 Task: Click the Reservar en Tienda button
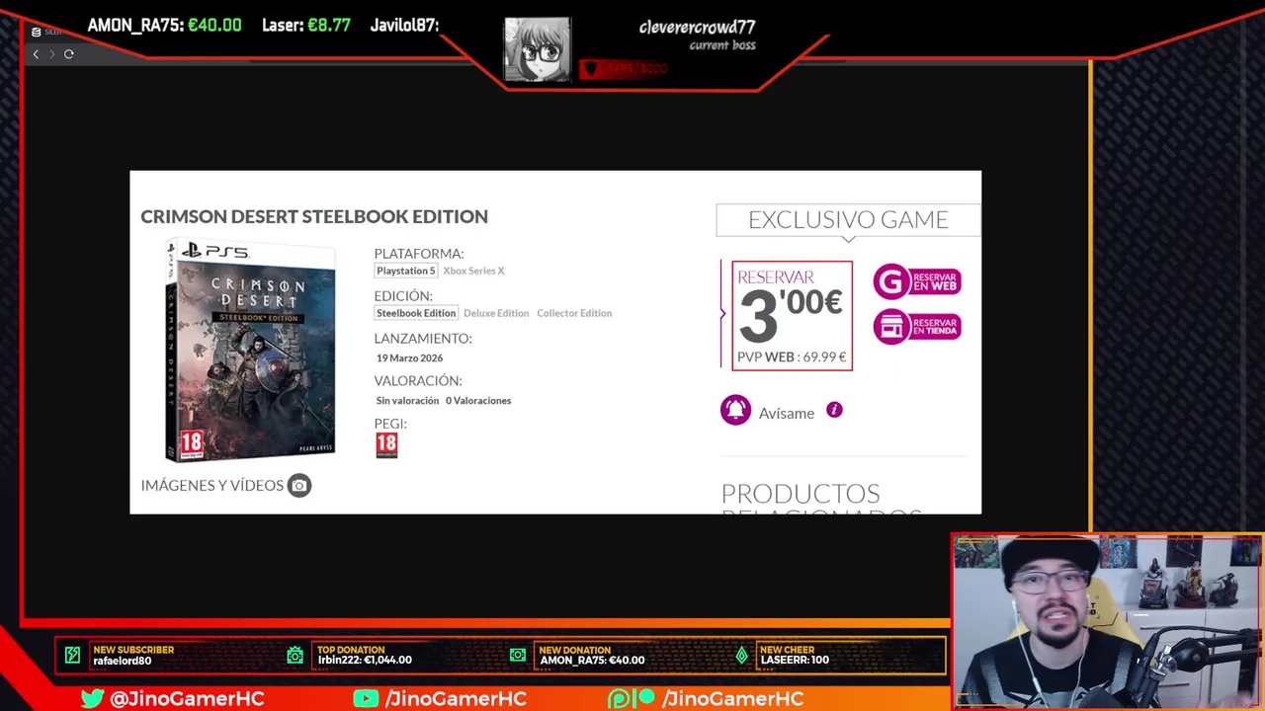(x=917, y=327)
